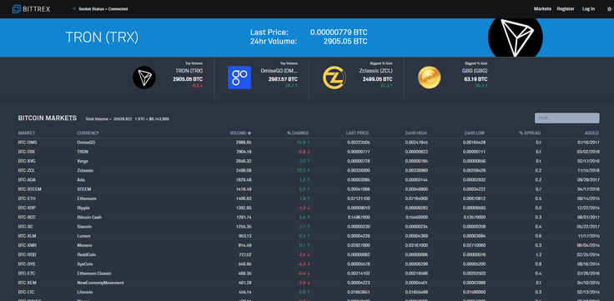Open the BTC-RDD market row
614x301 pixels.
[308, 254]
